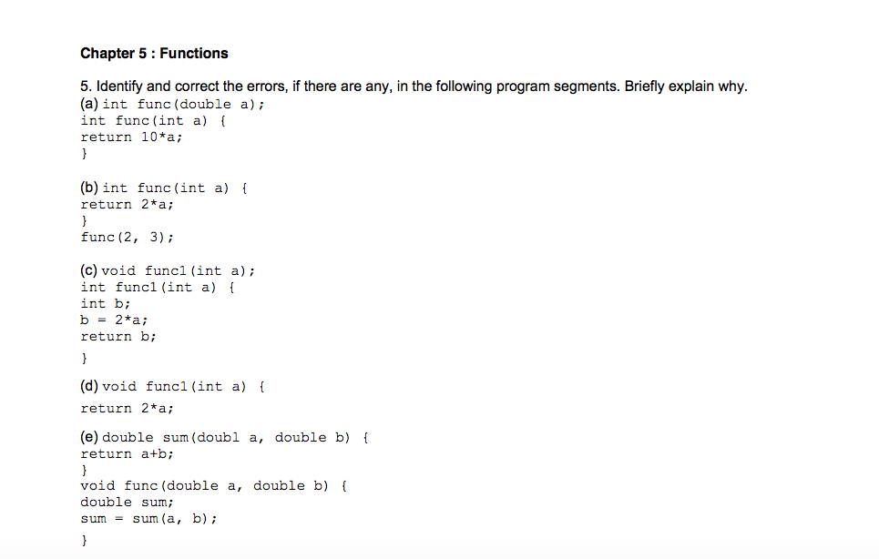The height and width of the screenshot is (559, 879).
Task: Click the "void func1(int a);" prototype line
Action: point(178,270)
